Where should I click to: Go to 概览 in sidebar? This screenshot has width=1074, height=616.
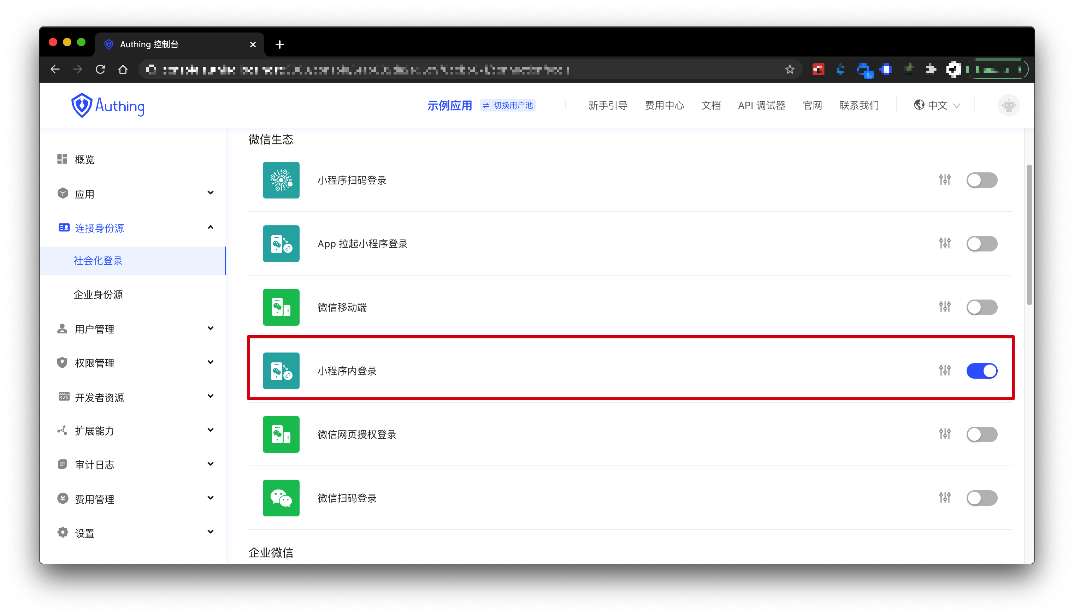84,160
